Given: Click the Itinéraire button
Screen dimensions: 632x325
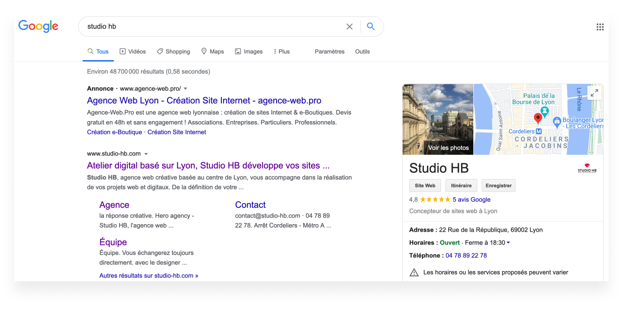Looking at the screenshot, I should coord(461,186).
